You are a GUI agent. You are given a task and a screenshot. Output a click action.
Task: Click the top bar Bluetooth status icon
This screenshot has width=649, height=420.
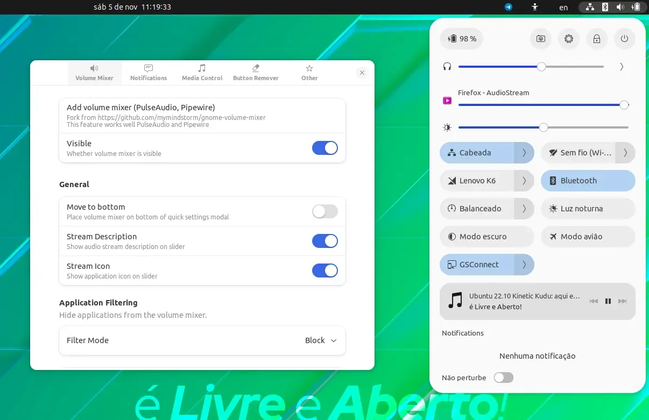pyautogui.click(x=605, y=7)
